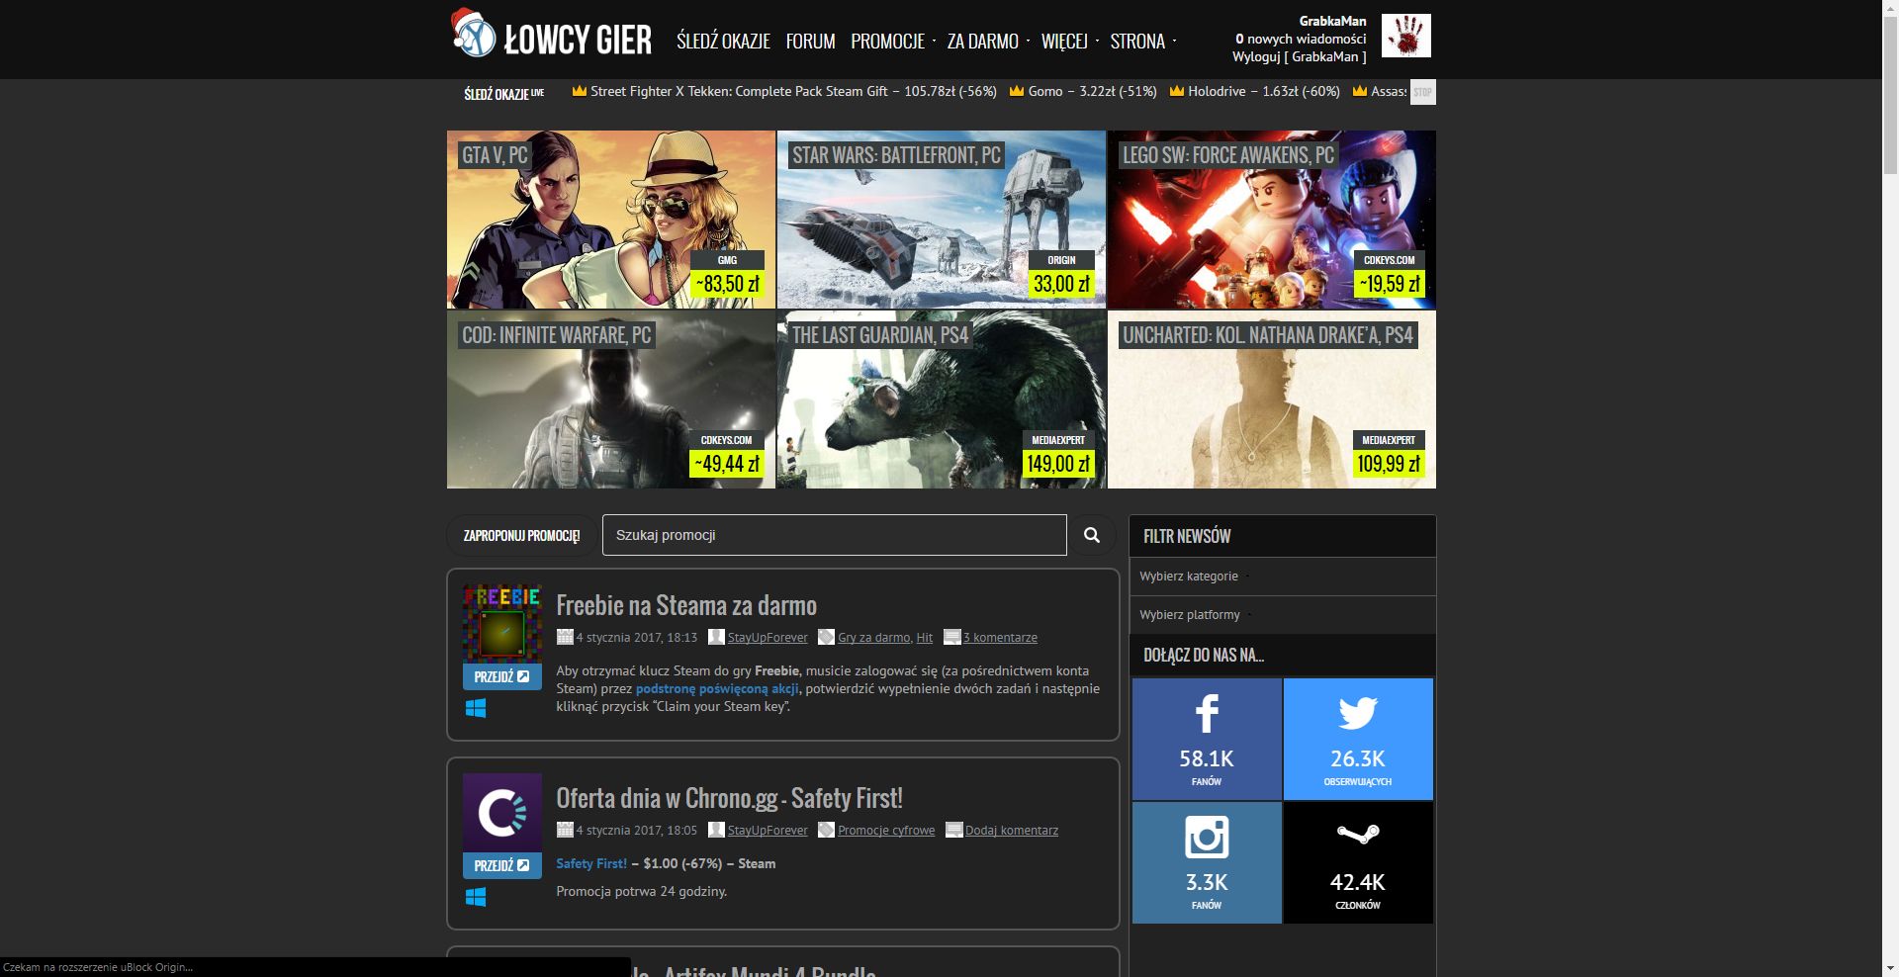Click Przejdź button under Chrono.gg icon
This screenshot has width=1899, height=977.
pos(502,865)
